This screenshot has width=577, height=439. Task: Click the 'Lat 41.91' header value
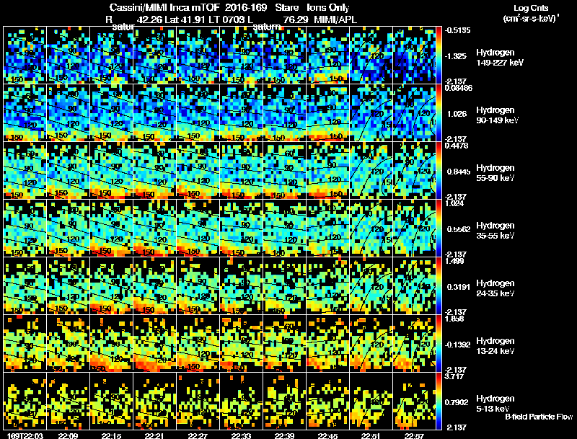[x=185, y=19]
